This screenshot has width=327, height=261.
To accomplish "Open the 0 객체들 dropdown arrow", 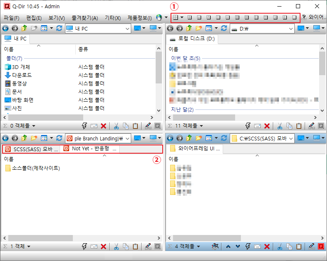I will [34, 126].
